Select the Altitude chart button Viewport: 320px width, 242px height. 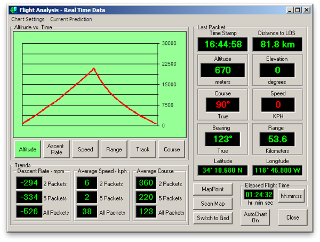[28, 150]
